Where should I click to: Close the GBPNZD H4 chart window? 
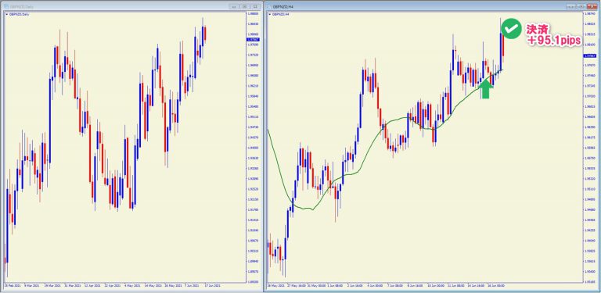coord(592,6)
